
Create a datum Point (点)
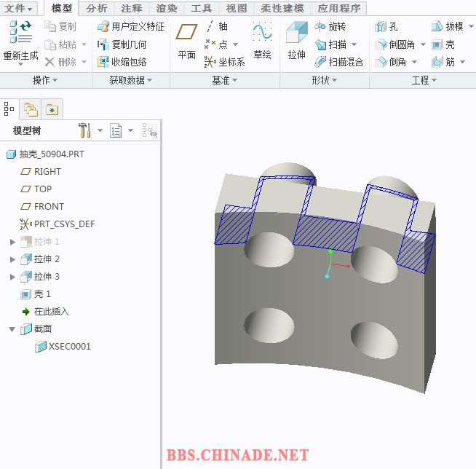(x=216, y=44)
